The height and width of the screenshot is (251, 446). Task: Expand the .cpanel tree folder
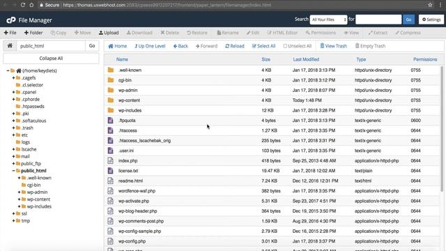click(x=13, y=92)
